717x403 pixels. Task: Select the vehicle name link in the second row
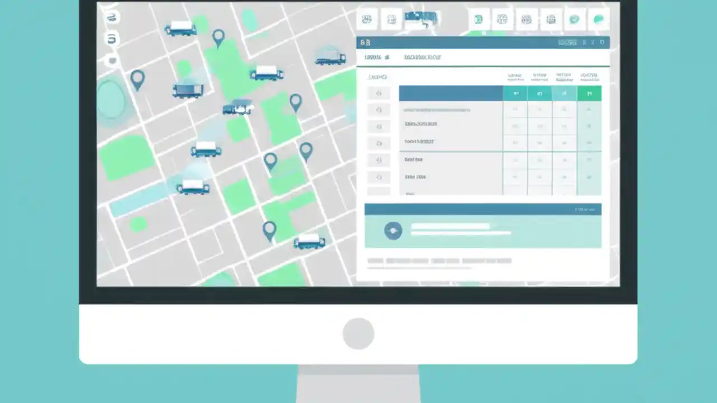pyautogui.click(x=421, y=124)
